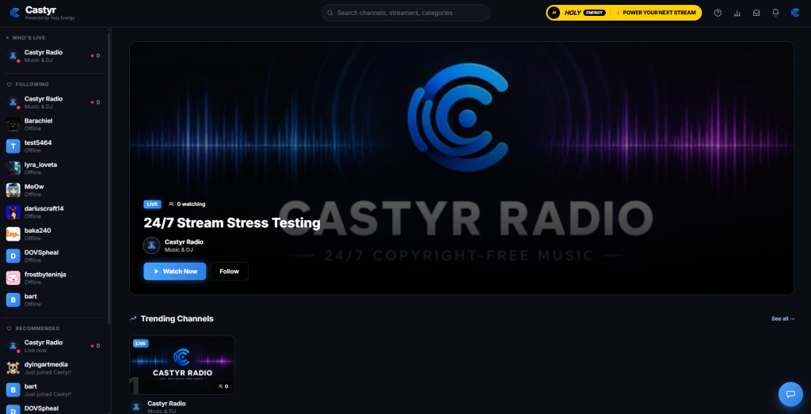Screen dimensions: 811x414
Task: Open See all trending channels link
Action: click(x=783, y=319)
